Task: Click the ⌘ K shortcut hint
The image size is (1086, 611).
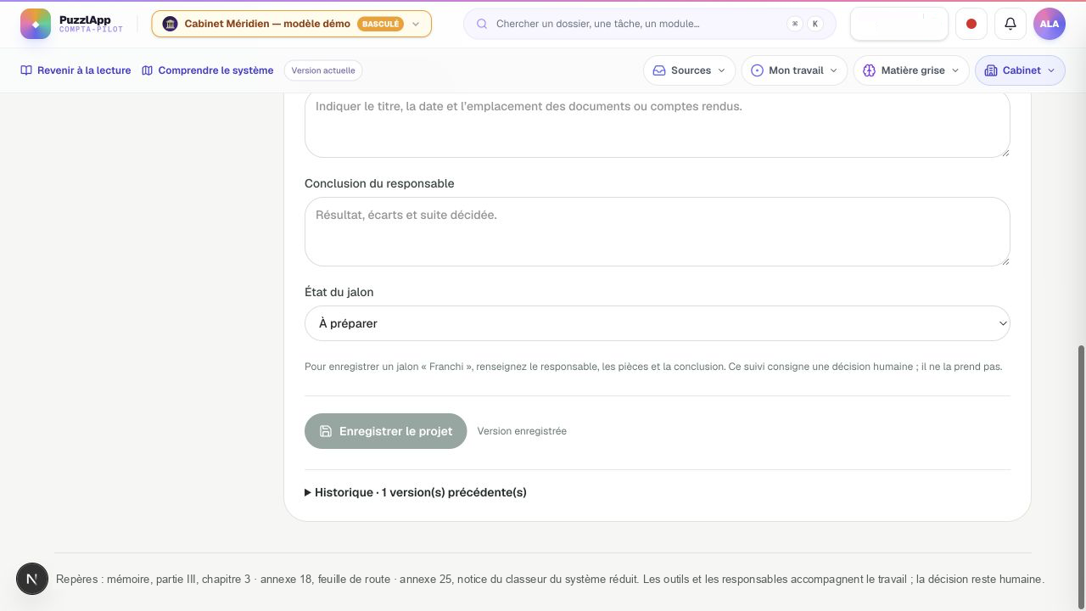Action: pyautogui.click(x=805, y=24)
